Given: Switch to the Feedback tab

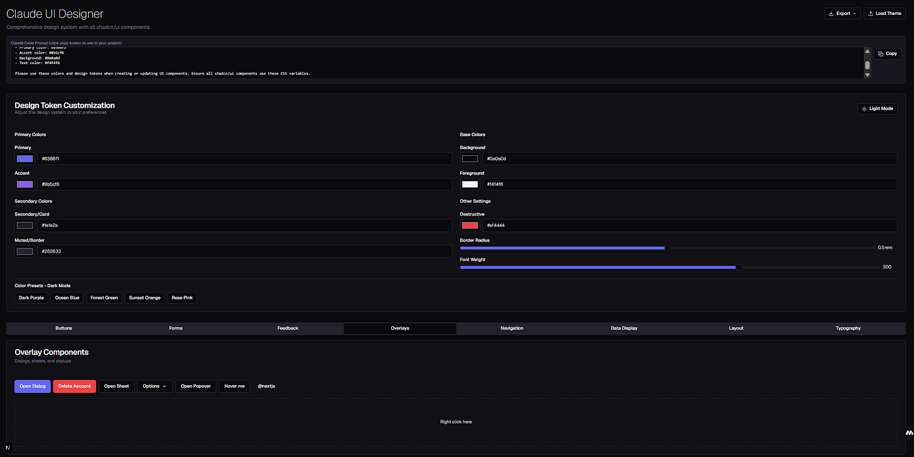Looking at the screenshot, I should (288, 328).
